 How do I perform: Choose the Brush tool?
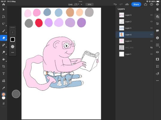coord(4,31)
